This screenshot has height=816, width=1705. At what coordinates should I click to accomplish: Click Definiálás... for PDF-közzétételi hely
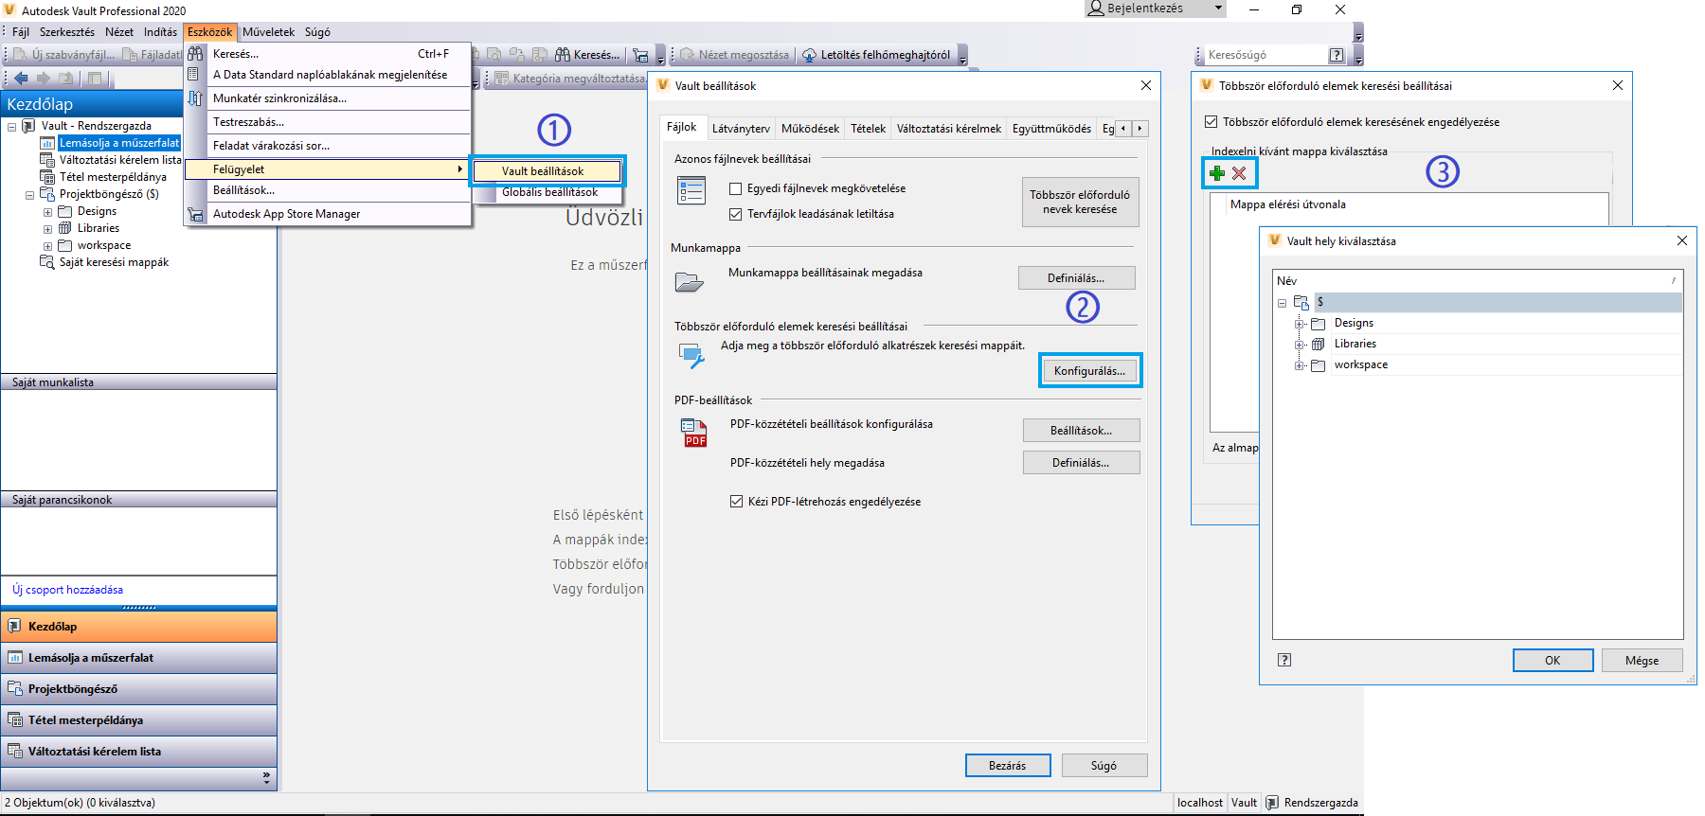point(1081,463)
